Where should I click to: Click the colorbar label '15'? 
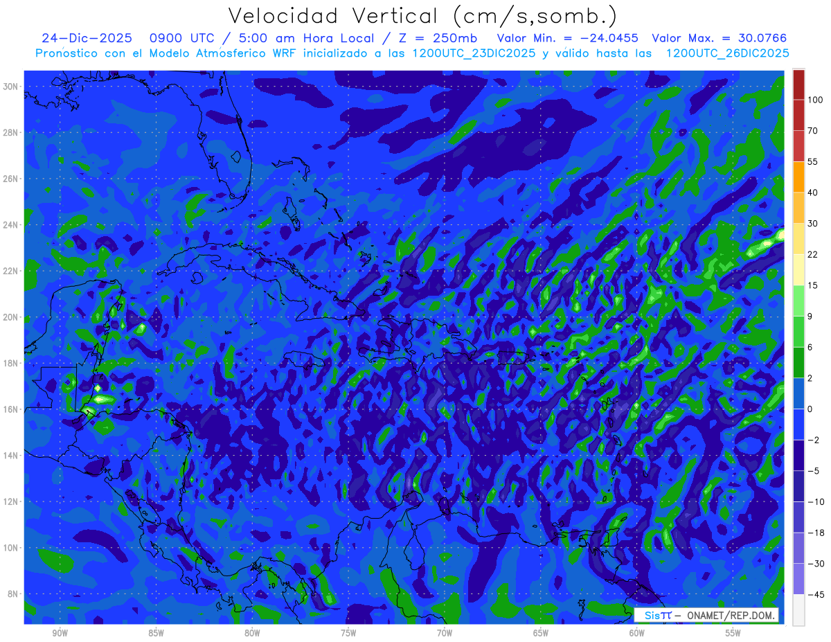(813, 285)
